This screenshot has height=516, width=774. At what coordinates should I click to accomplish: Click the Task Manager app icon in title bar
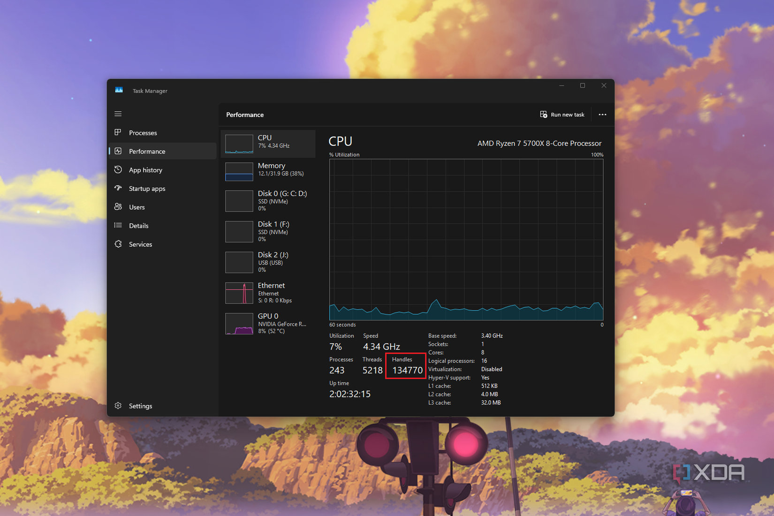(x=119, y=90)
